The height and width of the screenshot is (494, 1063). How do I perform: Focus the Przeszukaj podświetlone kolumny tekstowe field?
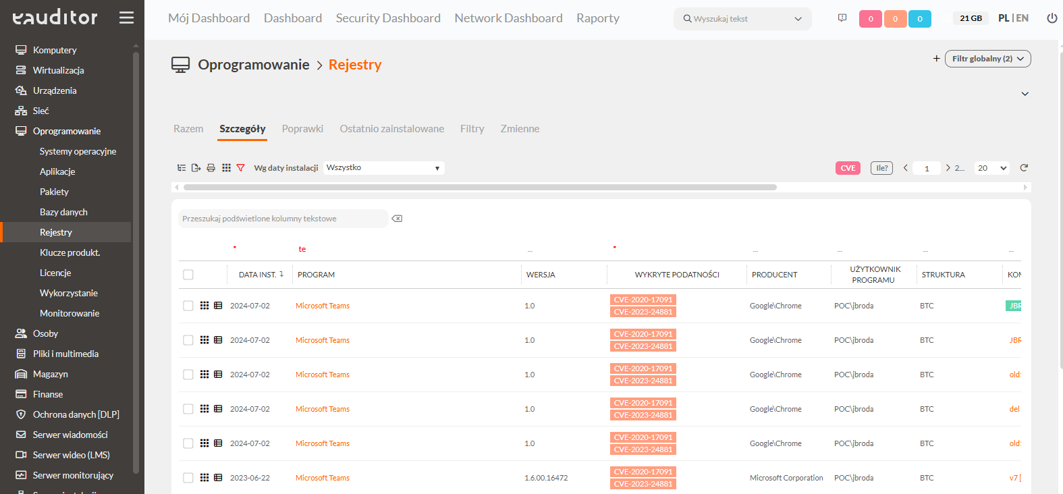pyautogui.click(x=283, y=219)
